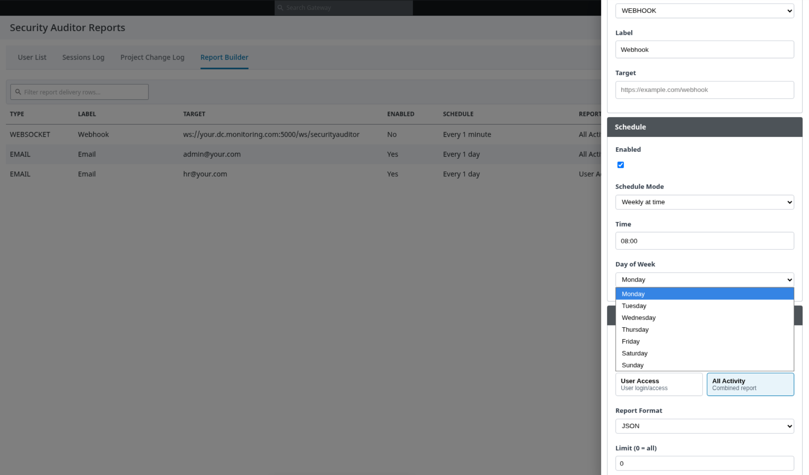Viewport: 809px width, 475px height.
Task: Click the search icon in Search Gateway
Action: click(280, 8)
